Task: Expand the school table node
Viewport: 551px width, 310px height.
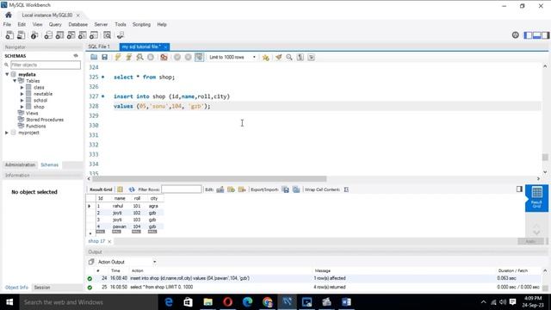Action: 22,100
